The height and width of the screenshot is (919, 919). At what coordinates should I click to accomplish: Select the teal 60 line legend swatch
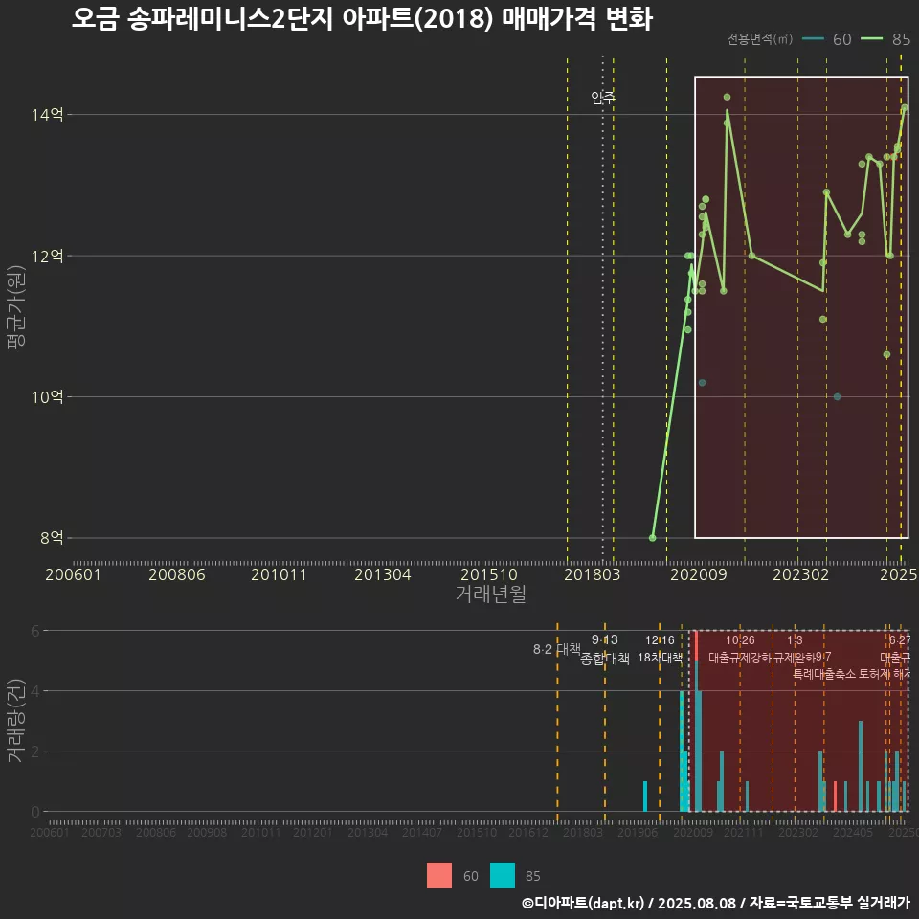pyautogui.click(x=813, y=38)
